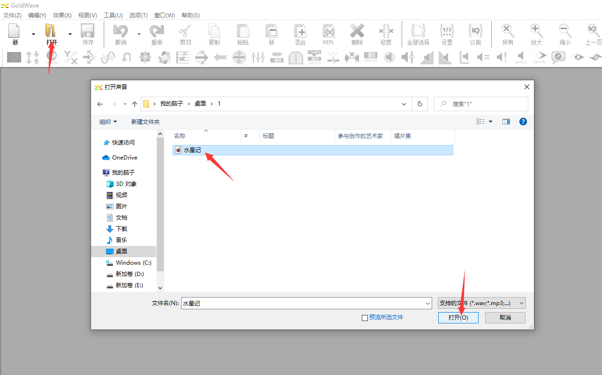Image resolution: width=602 pixels, height=375 pixels.
Task: Open the 工具(U) menu
Action: 113,15
